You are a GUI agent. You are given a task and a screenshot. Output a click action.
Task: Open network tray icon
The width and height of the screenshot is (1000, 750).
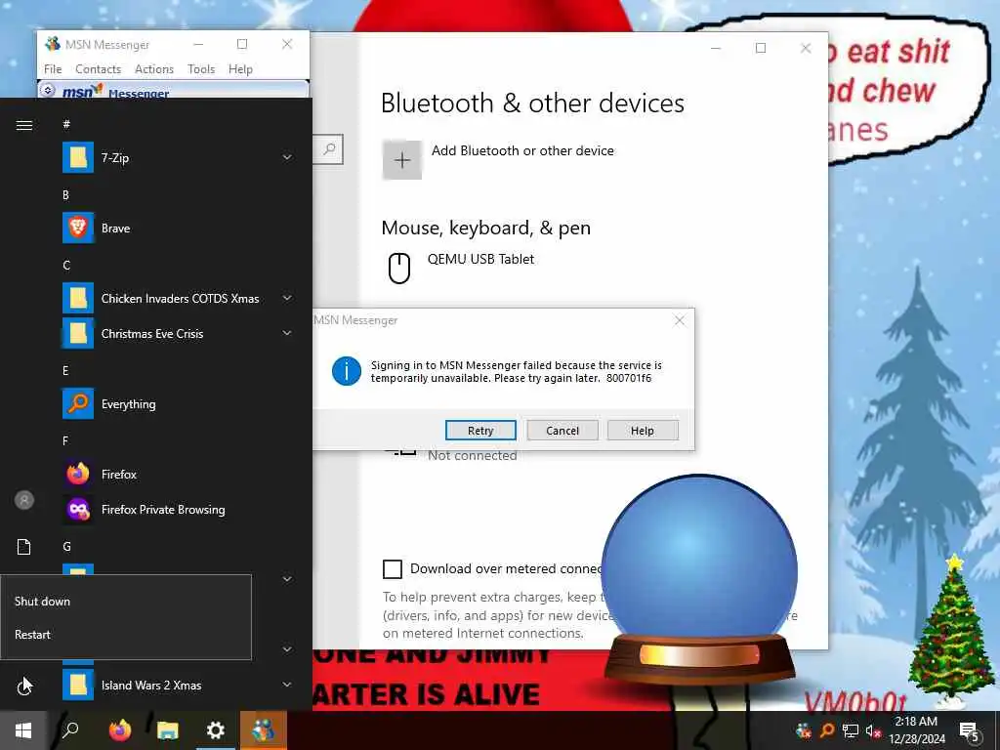coord(851,730)
